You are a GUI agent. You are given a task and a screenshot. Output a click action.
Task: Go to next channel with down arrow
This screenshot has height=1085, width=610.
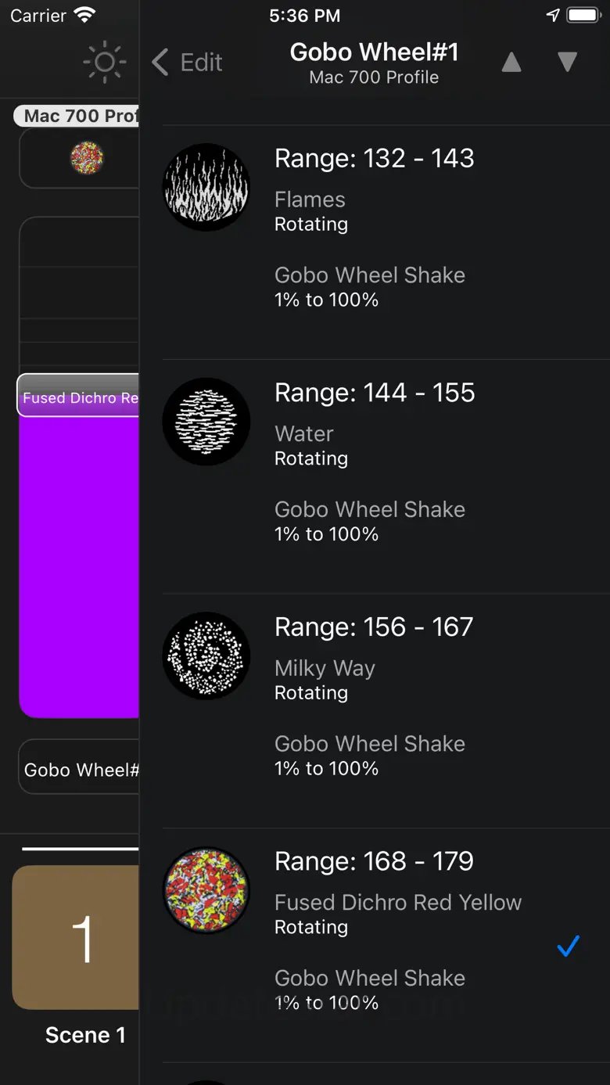[x=568, y=63]
